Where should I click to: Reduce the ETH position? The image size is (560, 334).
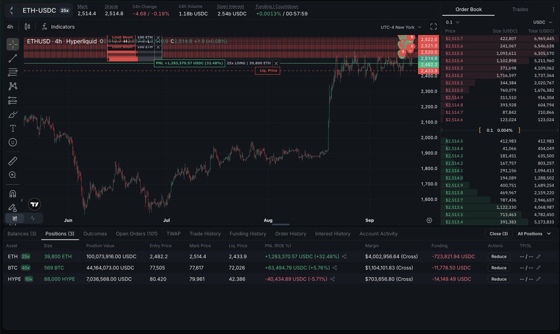(498, 256)
